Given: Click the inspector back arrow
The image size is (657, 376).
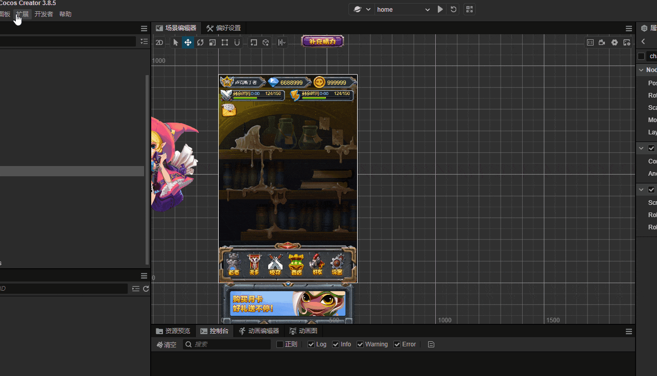Looking at the screenshot, I should point(643,42).
